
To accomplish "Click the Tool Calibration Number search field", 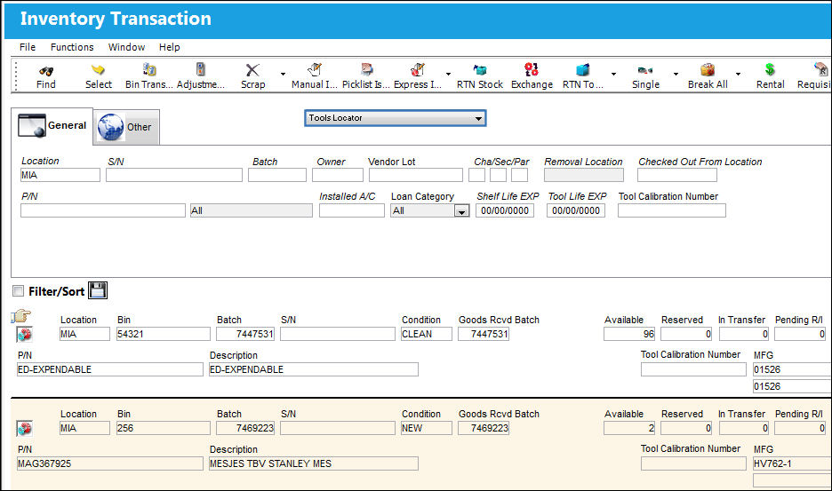I will 672,210.
